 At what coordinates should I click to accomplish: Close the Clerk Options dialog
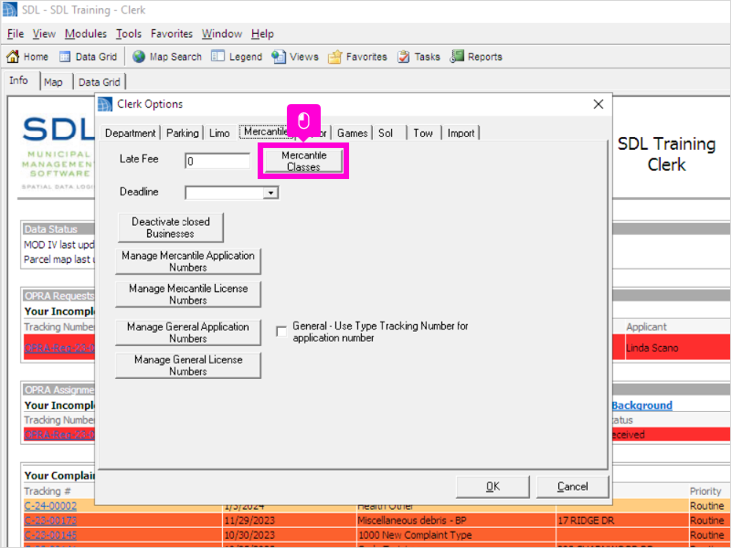tap(599, 104)
